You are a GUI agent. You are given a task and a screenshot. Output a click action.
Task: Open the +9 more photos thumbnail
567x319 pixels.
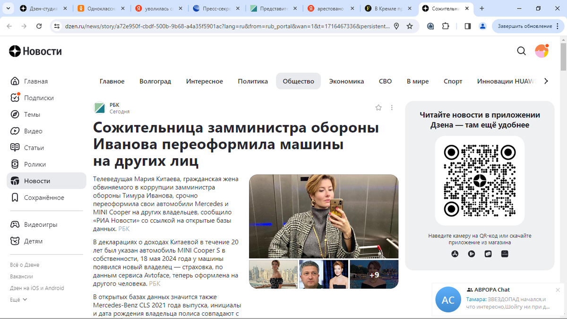[x=374, y=274]
